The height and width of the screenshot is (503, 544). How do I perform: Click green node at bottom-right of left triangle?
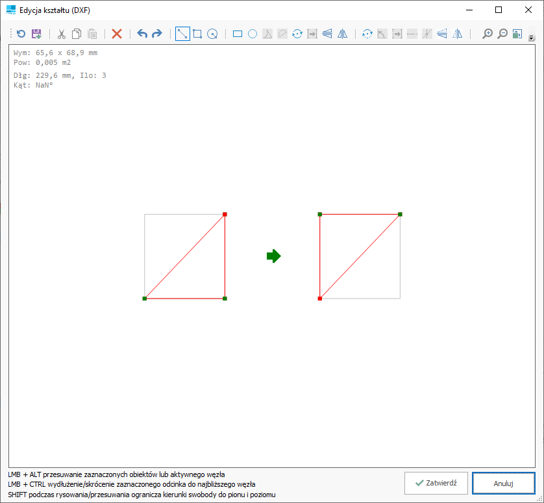225,299
